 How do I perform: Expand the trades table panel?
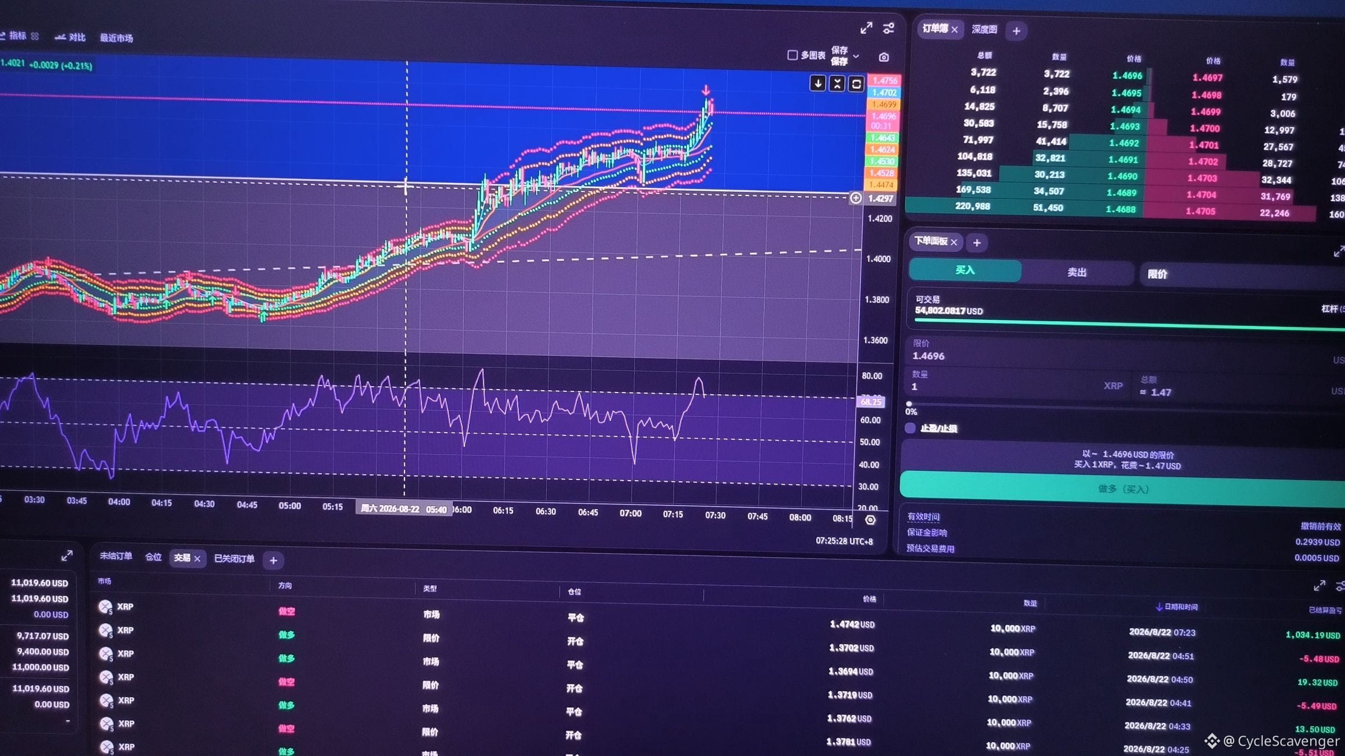1319,586
